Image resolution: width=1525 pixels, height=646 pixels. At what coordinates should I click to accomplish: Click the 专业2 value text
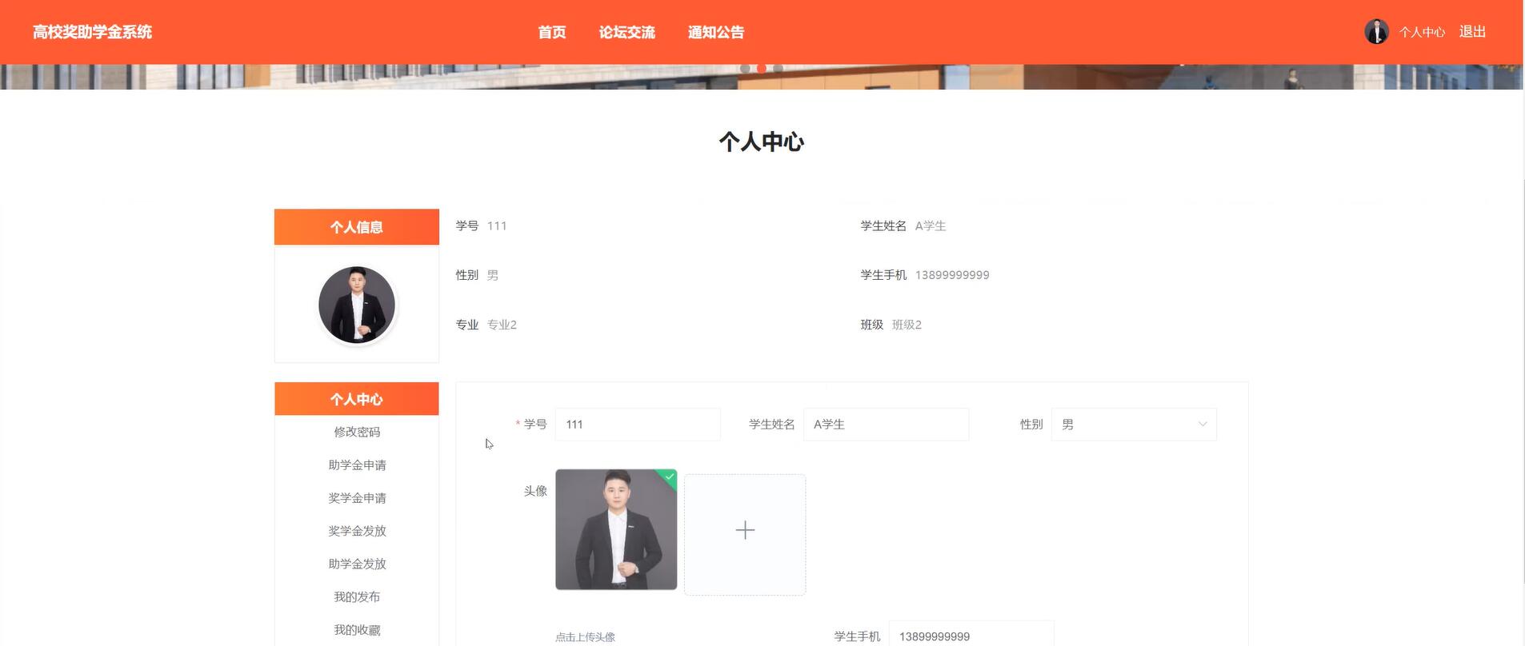(502, 325)
